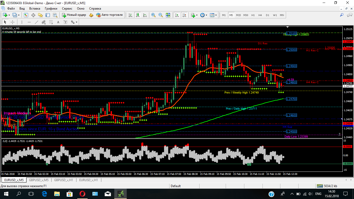Expand the periods clock dropdown arrow
The width and height of the screenshot is (354, 199).
point(206,15)
